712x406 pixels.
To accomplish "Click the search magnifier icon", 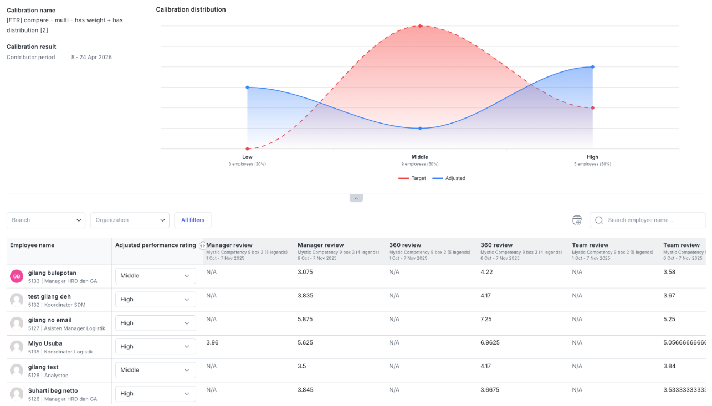I will [598, 220].
